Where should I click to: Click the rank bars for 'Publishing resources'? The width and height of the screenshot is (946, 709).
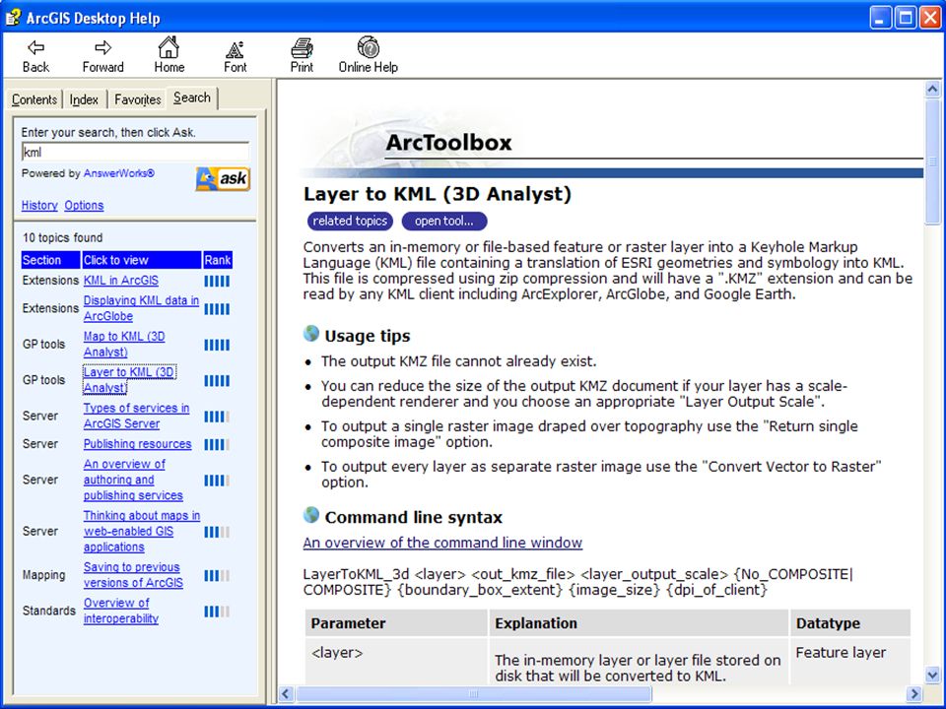click(217, 444)
